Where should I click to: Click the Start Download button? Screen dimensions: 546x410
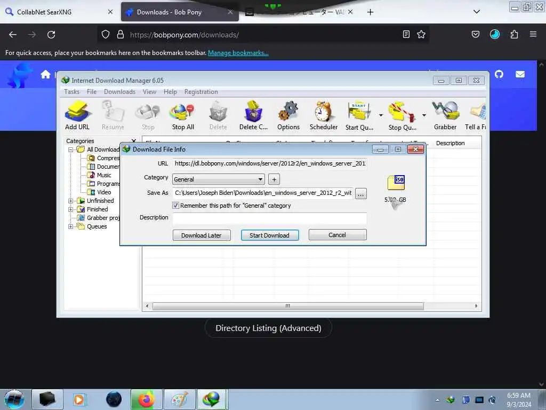(269, 235)
